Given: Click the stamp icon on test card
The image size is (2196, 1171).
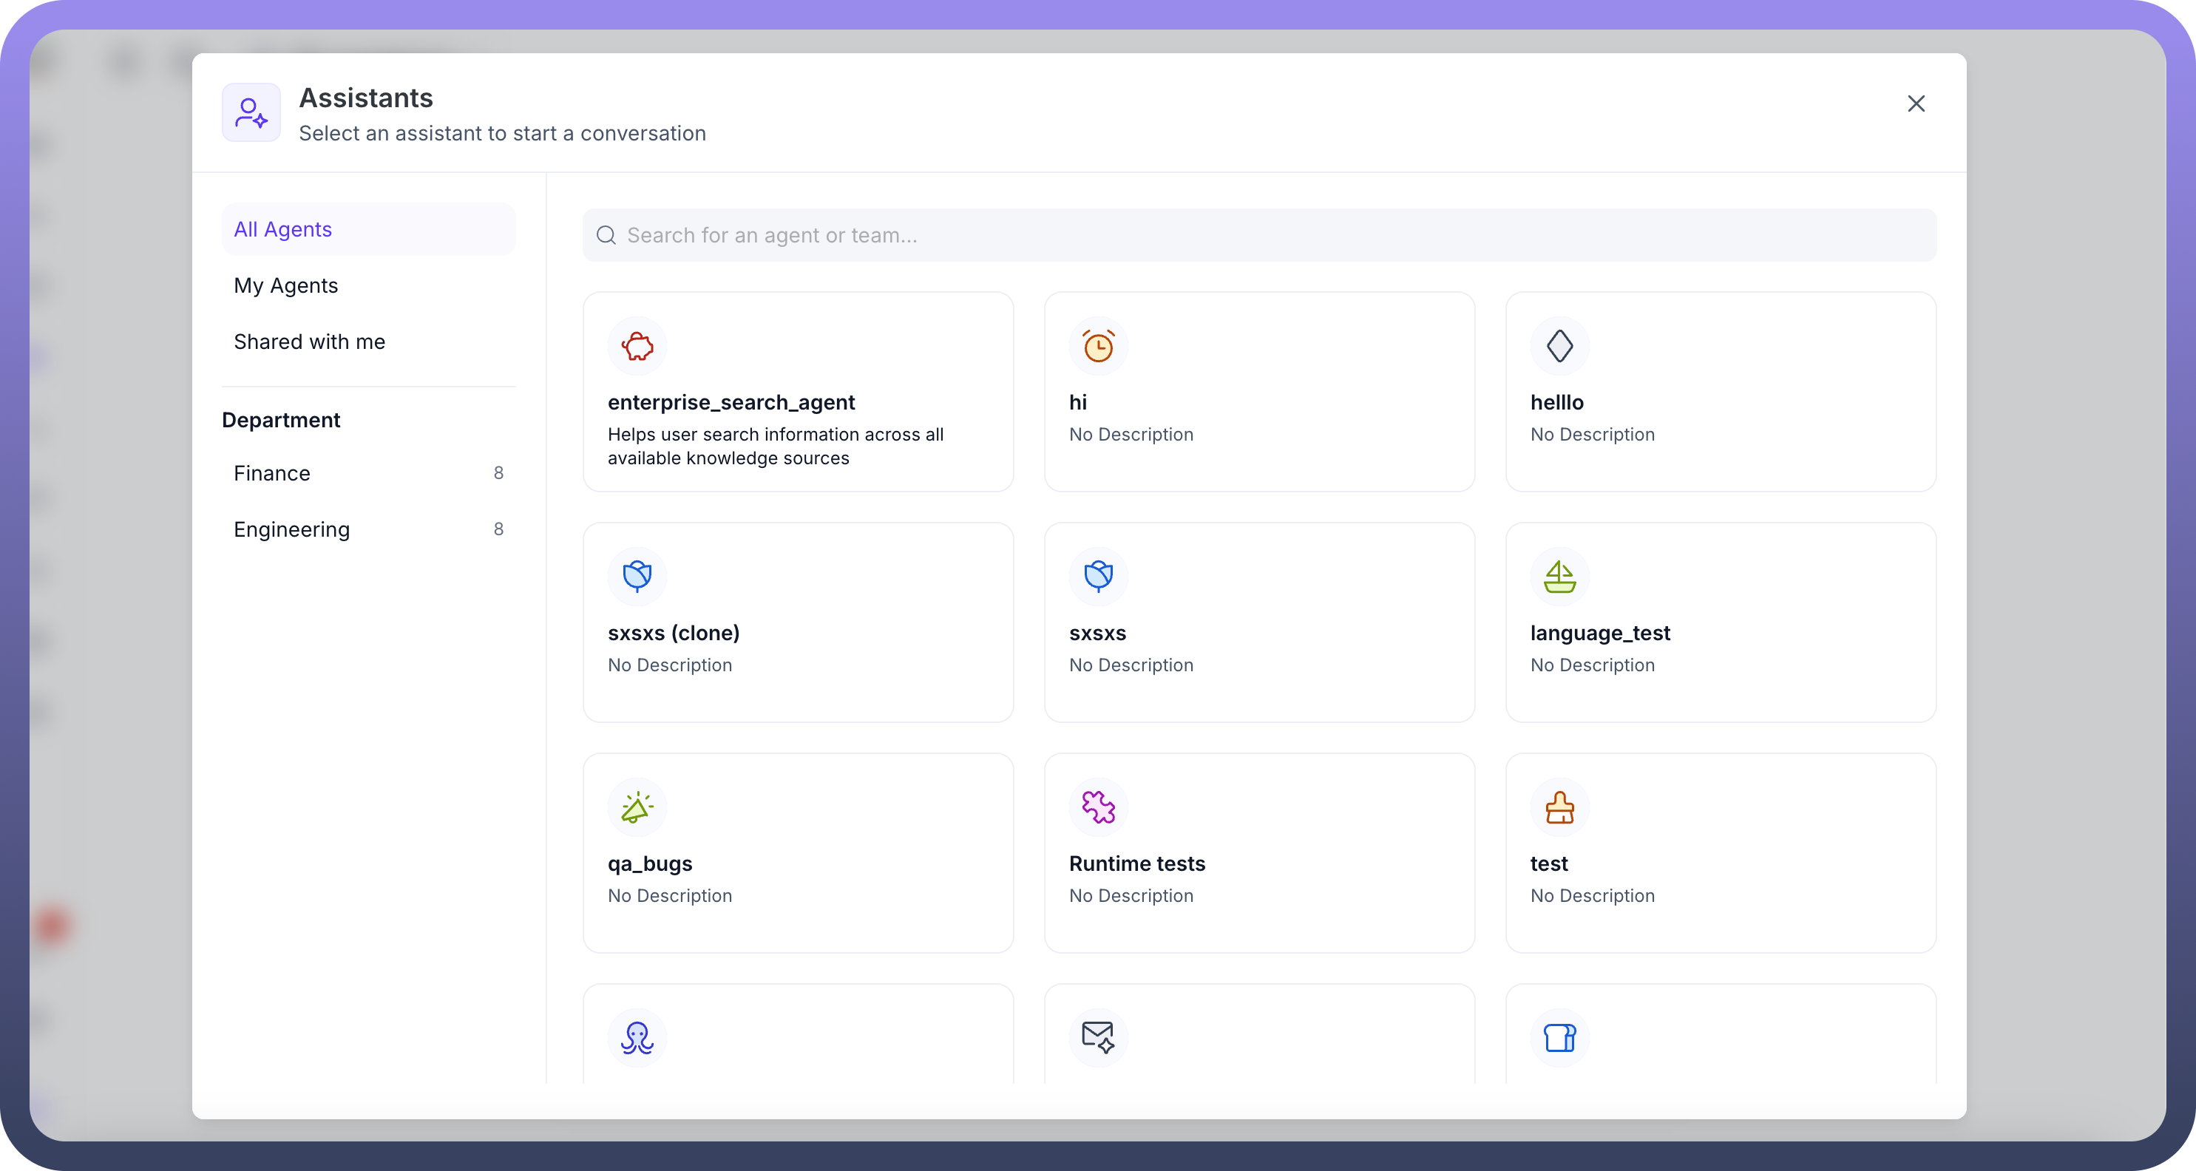Looking at the screenshot, I should [x=1559, y=807].
